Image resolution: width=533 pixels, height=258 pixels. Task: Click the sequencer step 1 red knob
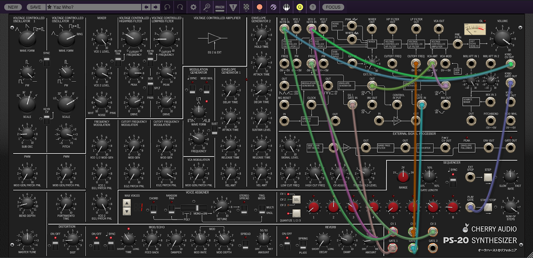tap(313, 207)
